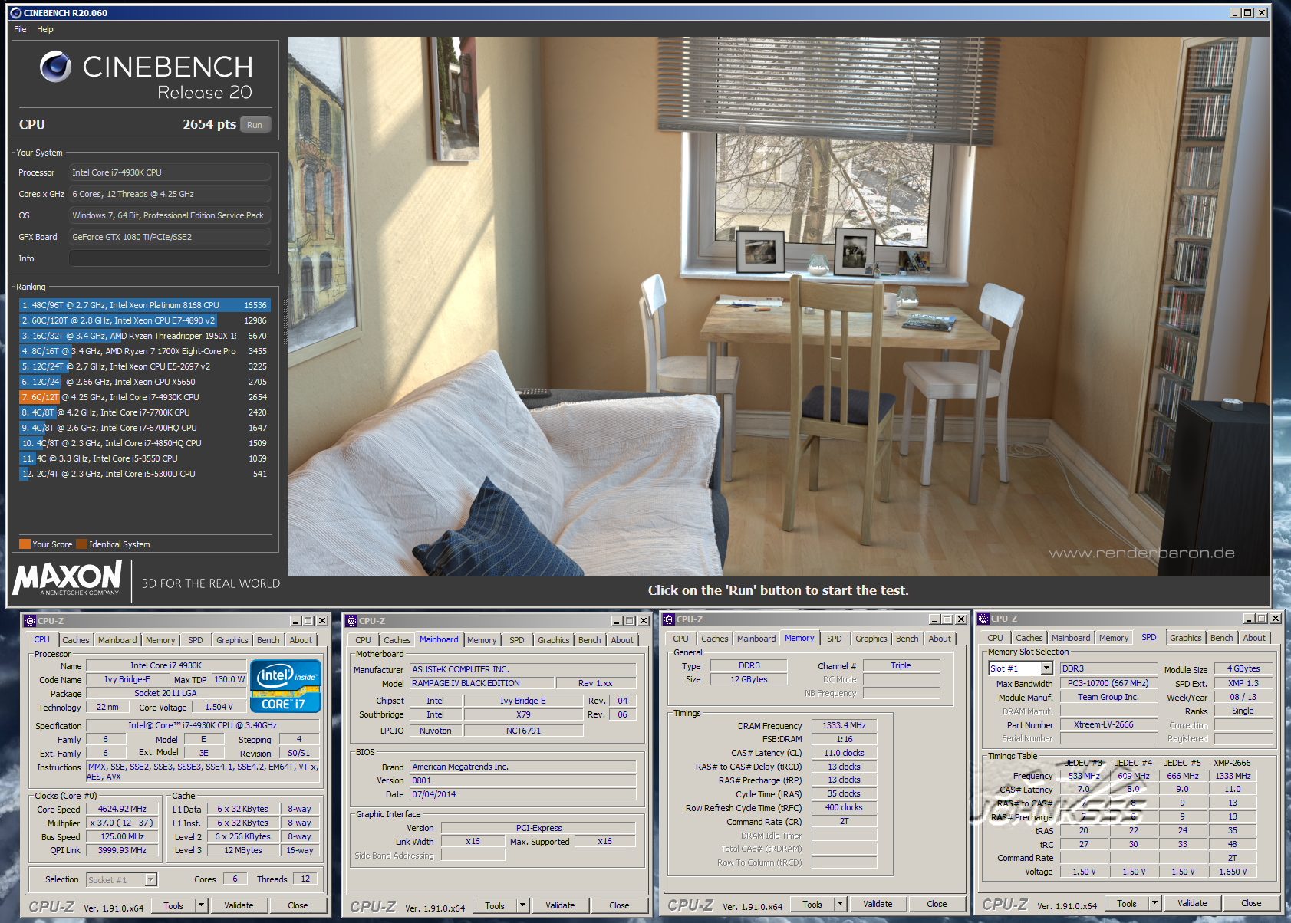Open Tools dropdown arrow in Memory CPU-Z

840,904
